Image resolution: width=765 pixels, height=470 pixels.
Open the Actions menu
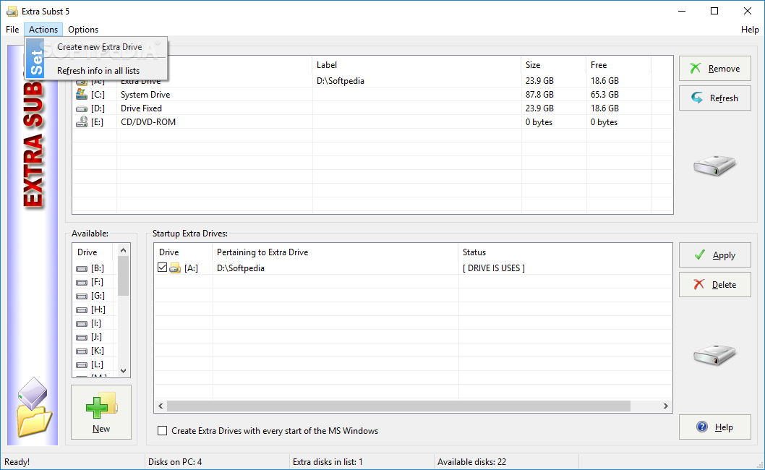(x=43, y=29)
